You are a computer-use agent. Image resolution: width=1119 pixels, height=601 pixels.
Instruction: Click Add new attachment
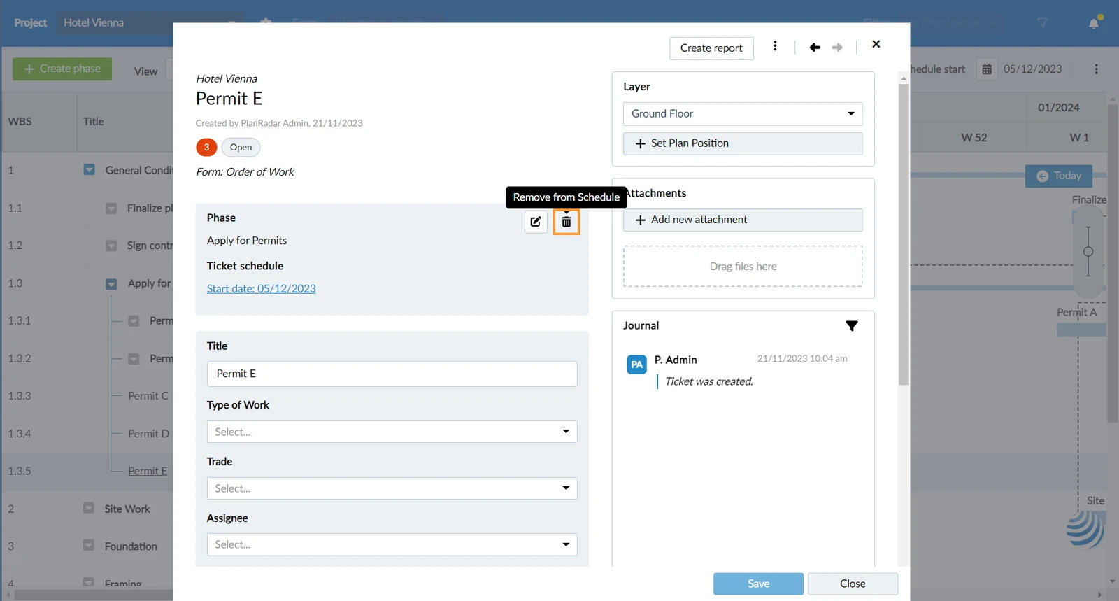pyautogui.click(x=743, y=220)
